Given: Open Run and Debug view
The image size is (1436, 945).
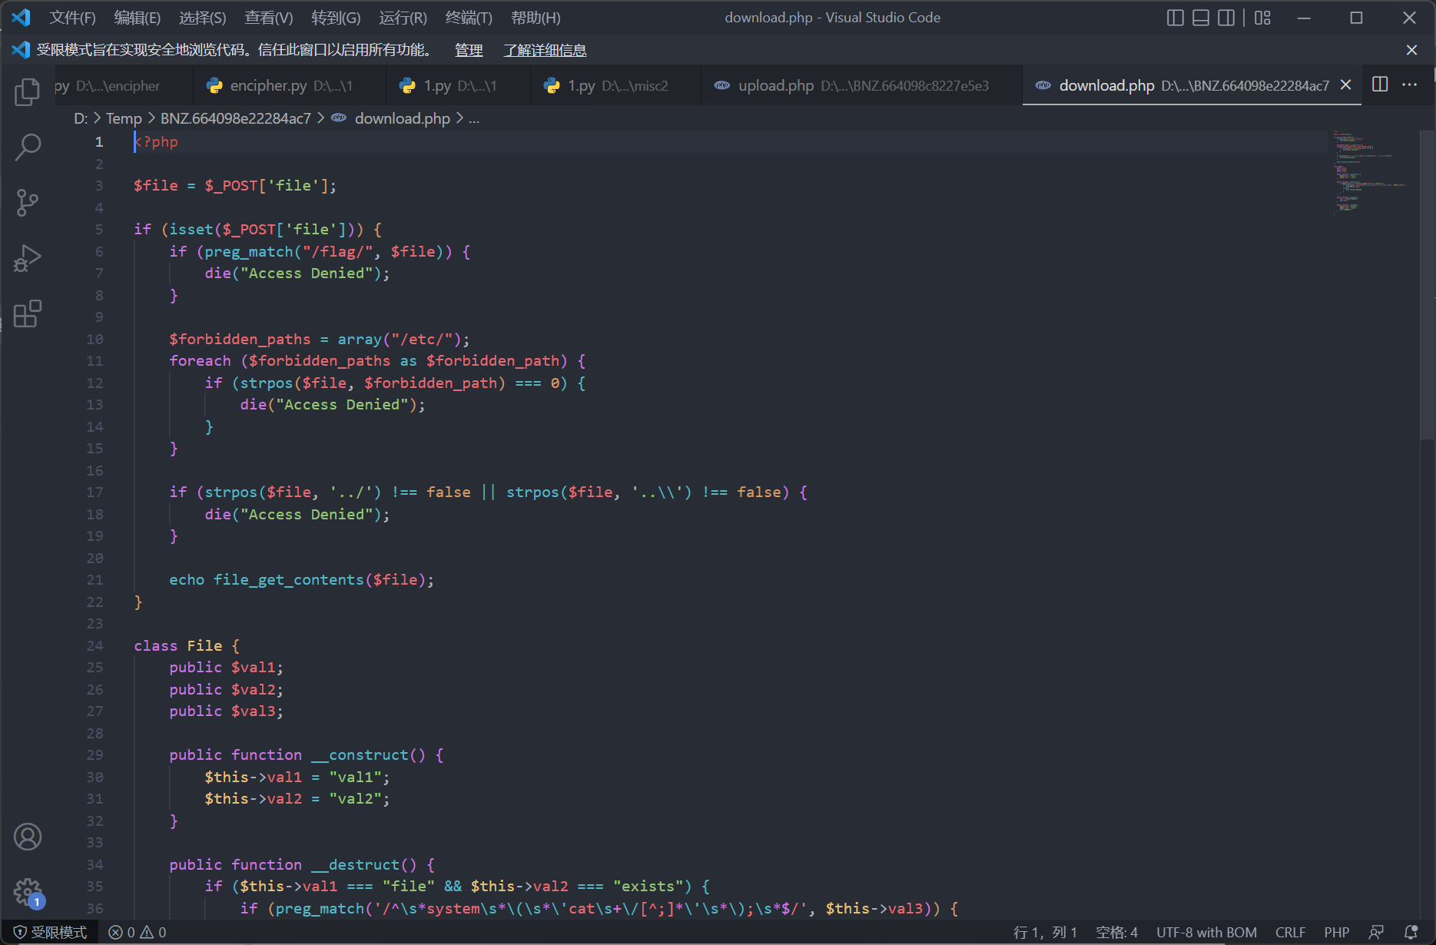Looking at the screenshot, I should (x=28, y=258).
